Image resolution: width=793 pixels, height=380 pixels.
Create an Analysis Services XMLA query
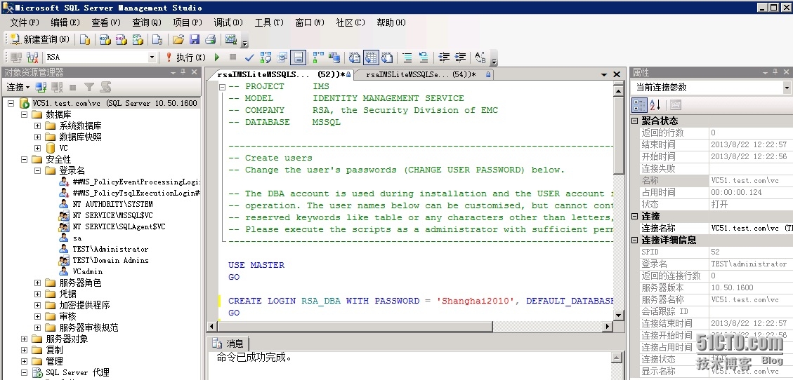138,39
